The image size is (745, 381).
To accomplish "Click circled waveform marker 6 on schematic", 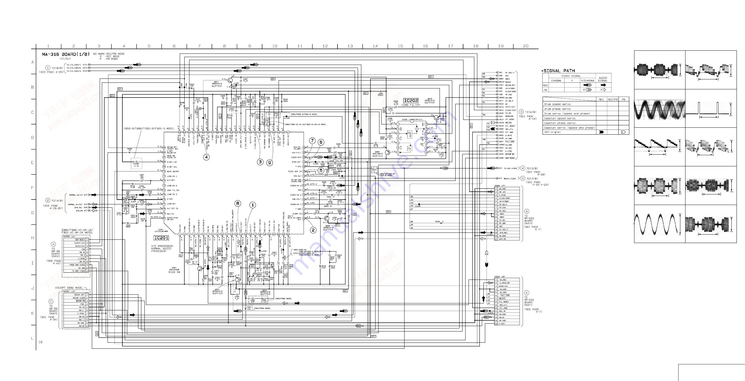I will [321, 142].
